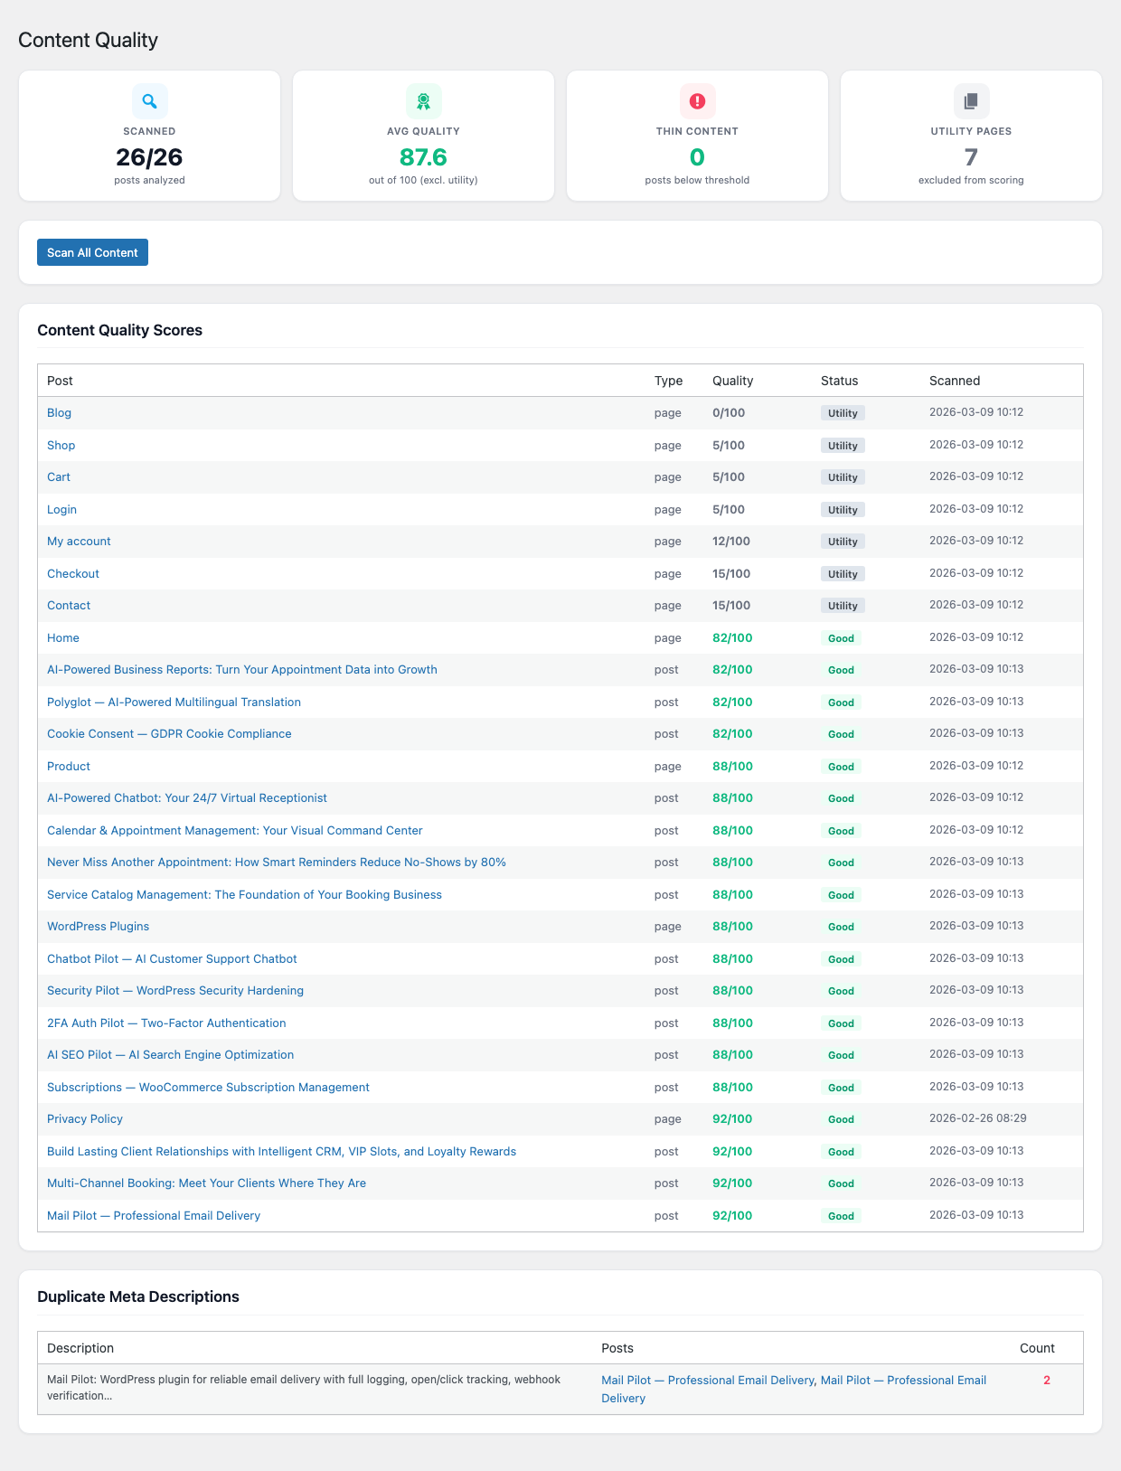Click the Content Quality Scores heading

tap(119, 330)
